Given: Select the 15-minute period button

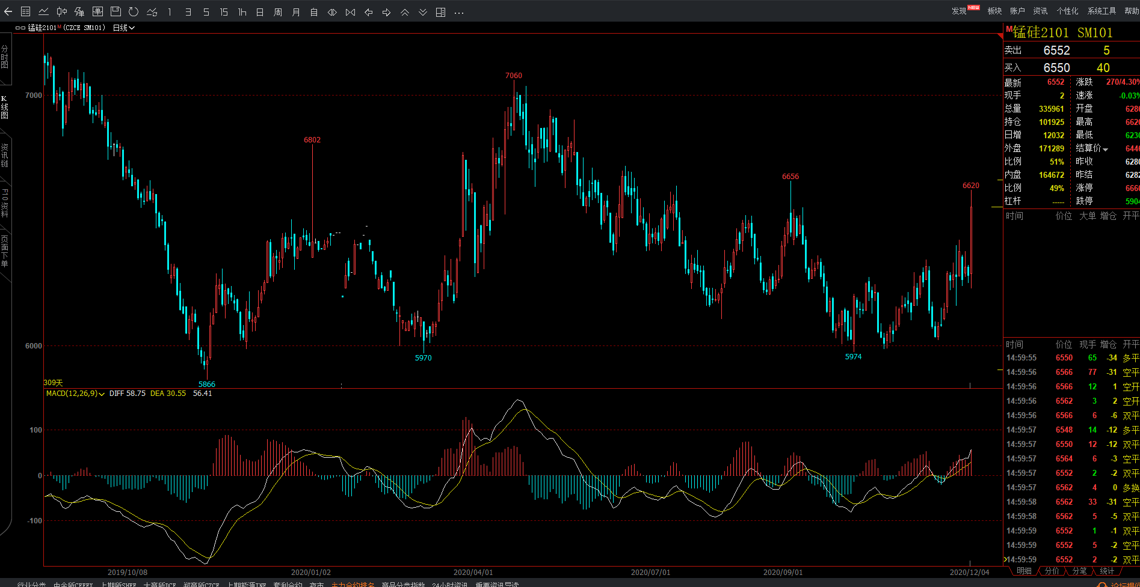Looking at the screenshot, I should [224, 11].
